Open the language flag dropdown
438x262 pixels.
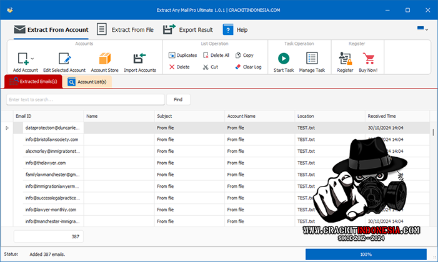(423, 29)
